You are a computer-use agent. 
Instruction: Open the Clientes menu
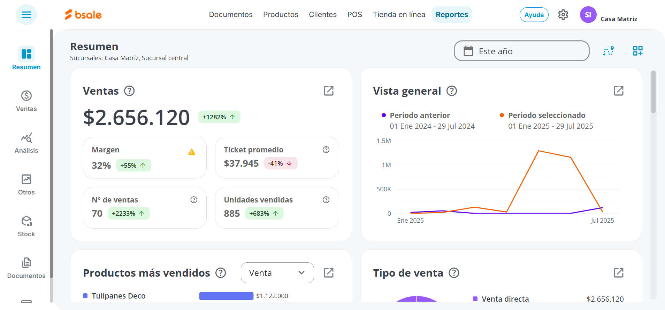point(323,15)
